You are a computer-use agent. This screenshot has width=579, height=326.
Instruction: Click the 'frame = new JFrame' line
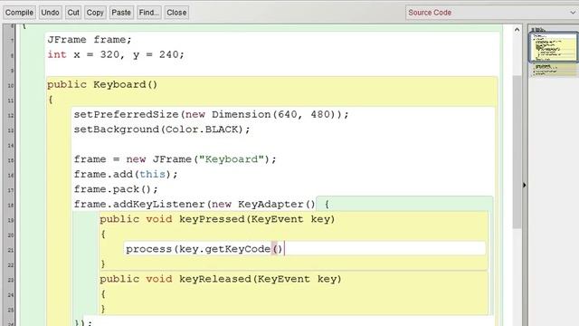click(x=175, y=159)
